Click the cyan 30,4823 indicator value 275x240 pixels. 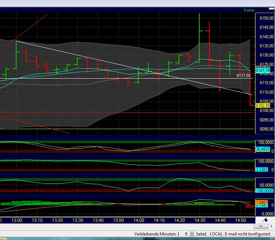262,149
